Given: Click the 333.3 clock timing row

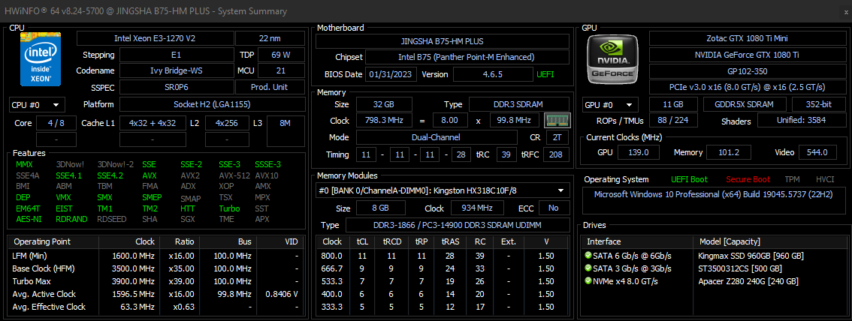Looking at the screenshot, I should pos(444,307).
